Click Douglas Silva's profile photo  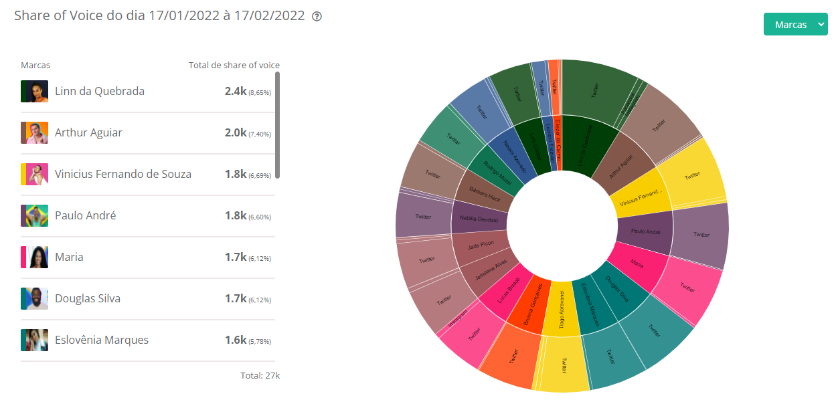(34, 299)
